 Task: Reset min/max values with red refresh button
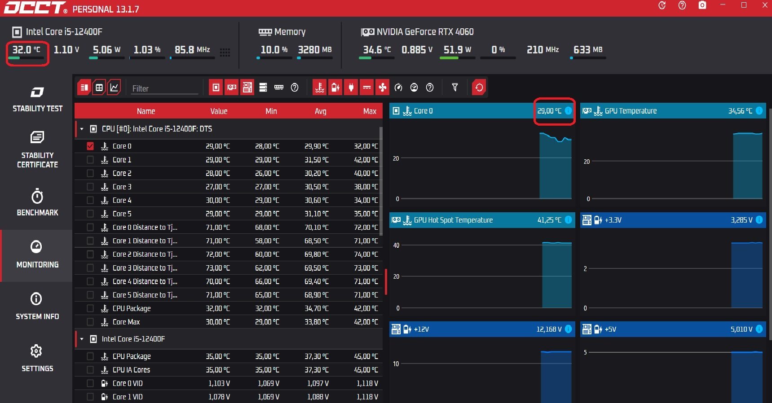coord(479,88)
